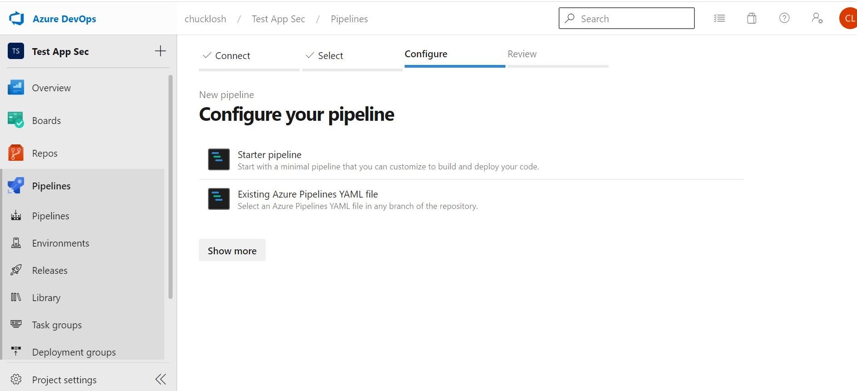Click the Library books icon
The image size is (857, 391).
pos(16,297)
